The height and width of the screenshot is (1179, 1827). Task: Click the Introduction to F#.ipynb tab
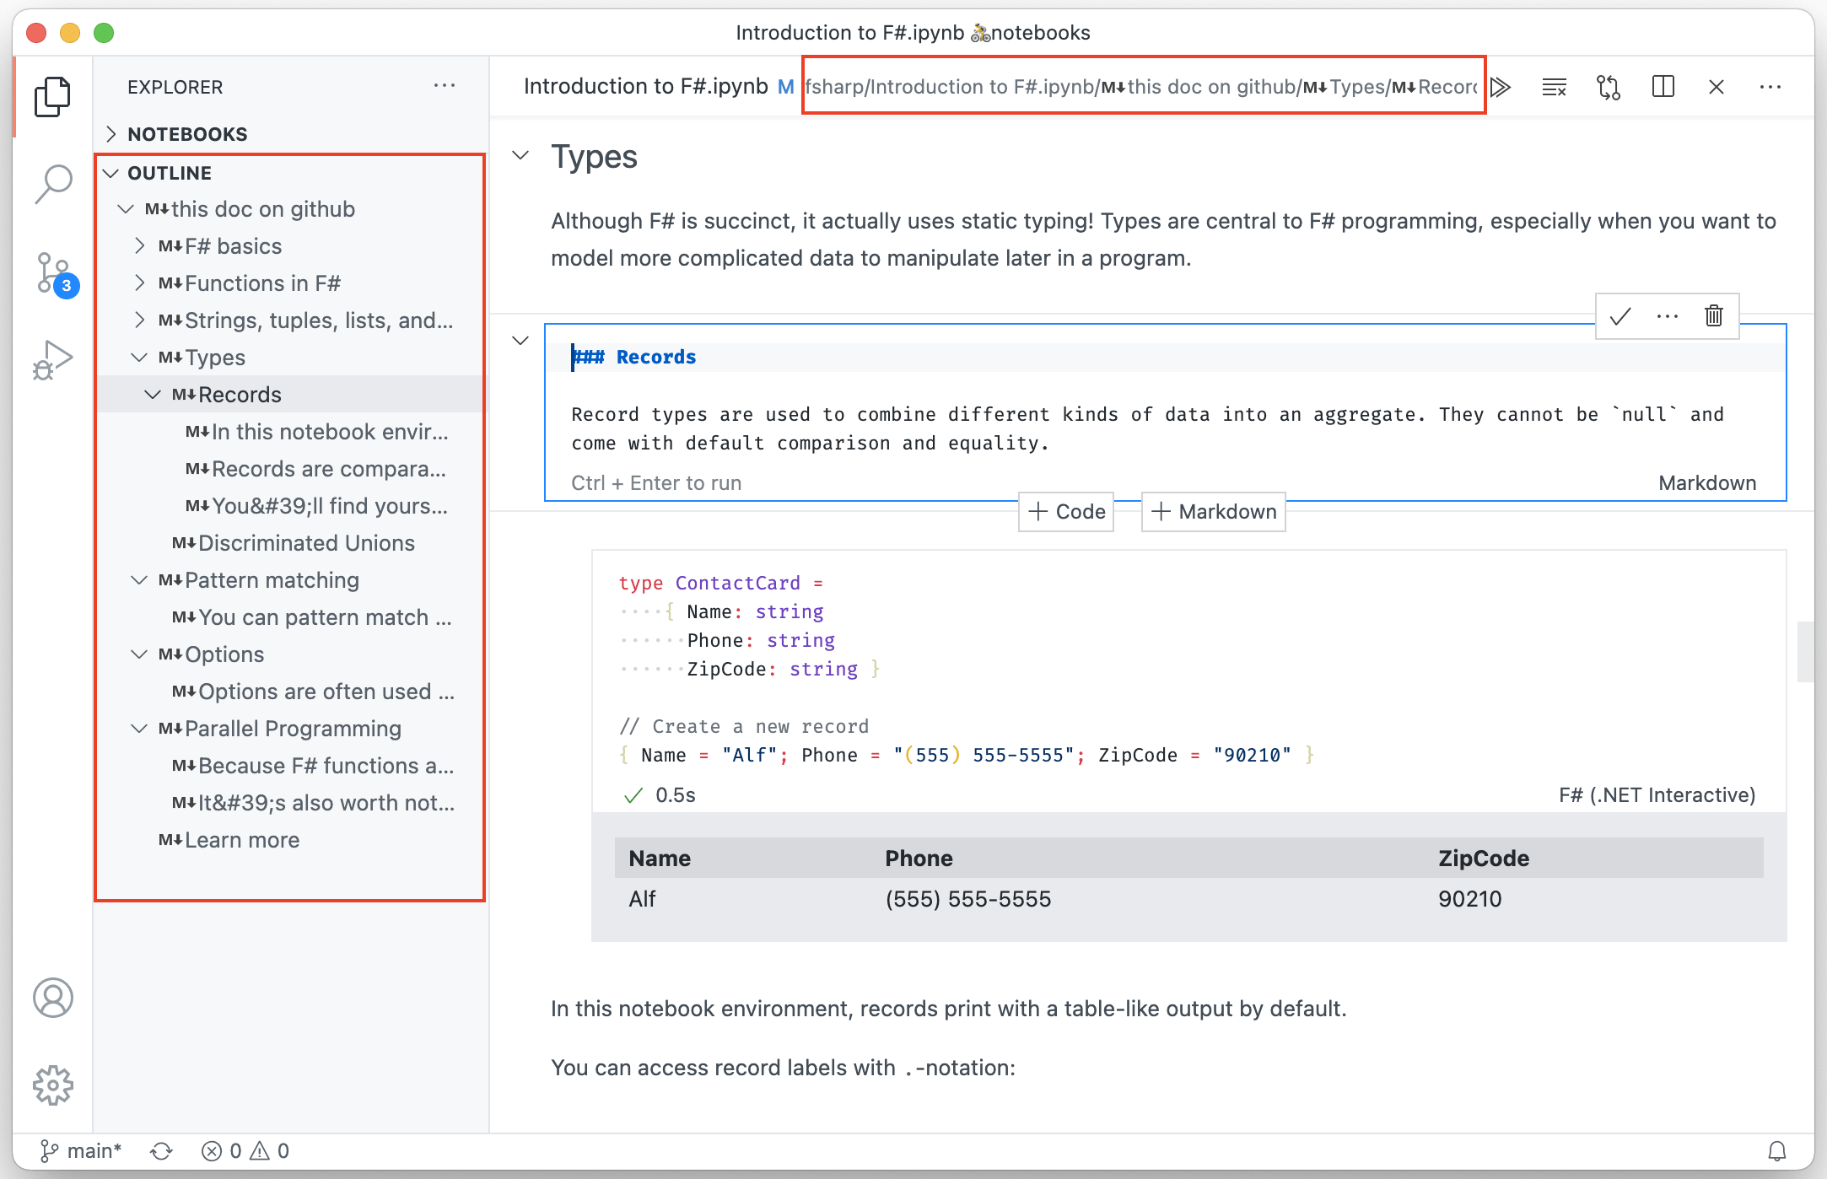coord(645,87)
